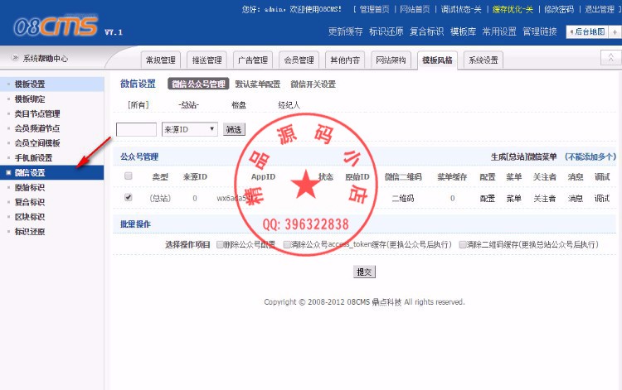This screenshot has width=622, height=390.
Task: Collapse header using the up-arrow icon
Action: [x=610, y=57]
